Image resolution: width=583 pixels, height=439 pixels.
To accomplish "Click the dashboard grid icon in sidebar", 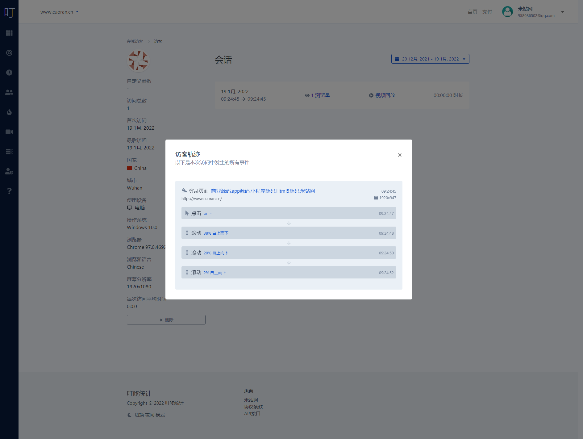I will coord(9,33).
